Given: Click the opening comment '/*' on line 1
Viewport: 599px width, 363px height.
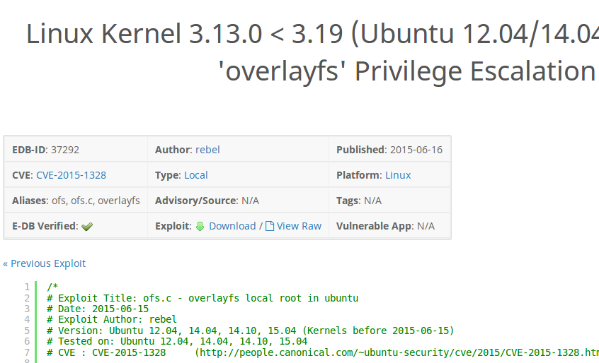Looking at the screenshot, I should [52, 287].
